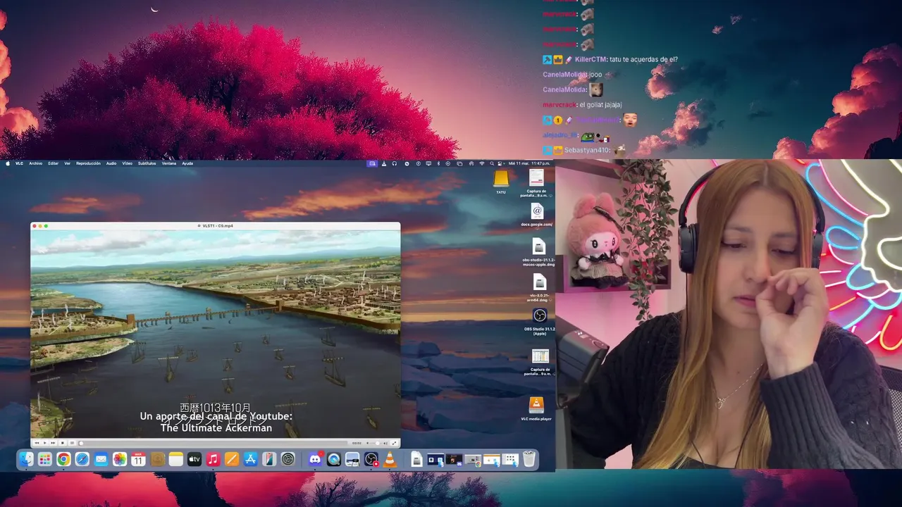The width and height of the screenshot is (902, 507).
Task: Select the top Captura de pantalla file
Action: click(x=536, y=183)
